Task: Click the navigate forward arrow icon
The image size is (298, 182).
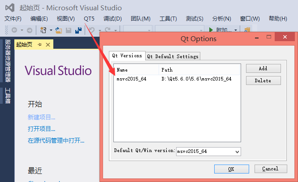Action: tap(30, 30)
